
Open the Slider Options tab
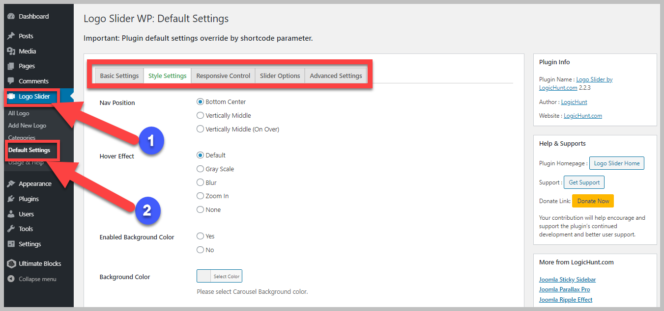[280, 76]
